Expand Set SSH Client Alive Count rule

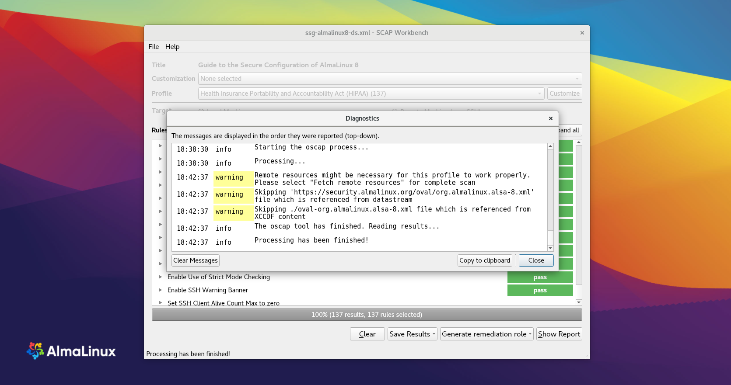coord(160,303)
